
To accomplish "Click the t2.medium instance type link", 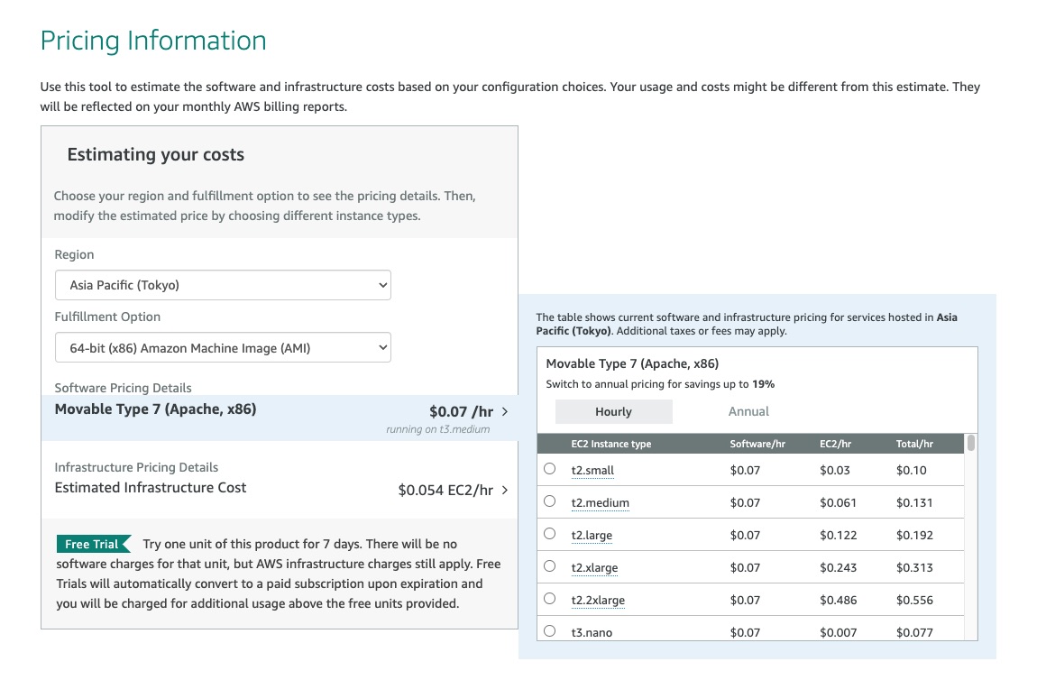I will [x=600, y=503].
